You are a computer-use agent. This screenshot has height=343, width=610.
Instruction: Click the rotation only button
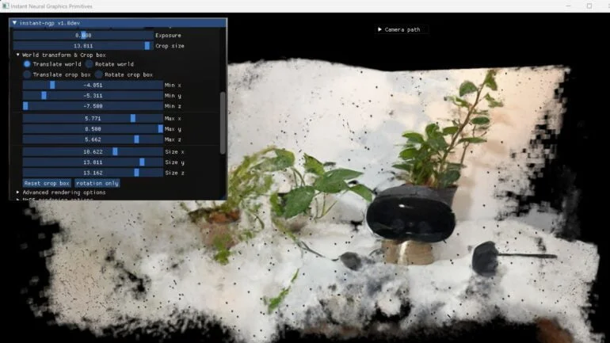[x=97, y=183]
